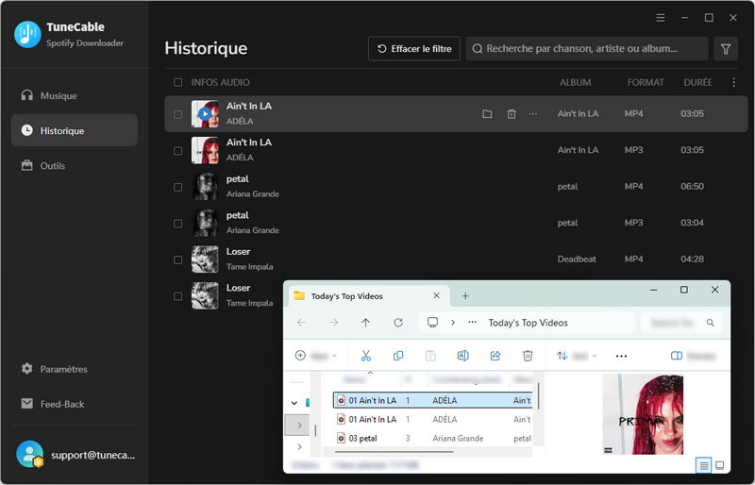Click the support@tuneca... account entry
The image size is (755, 485).
(75, 455)
